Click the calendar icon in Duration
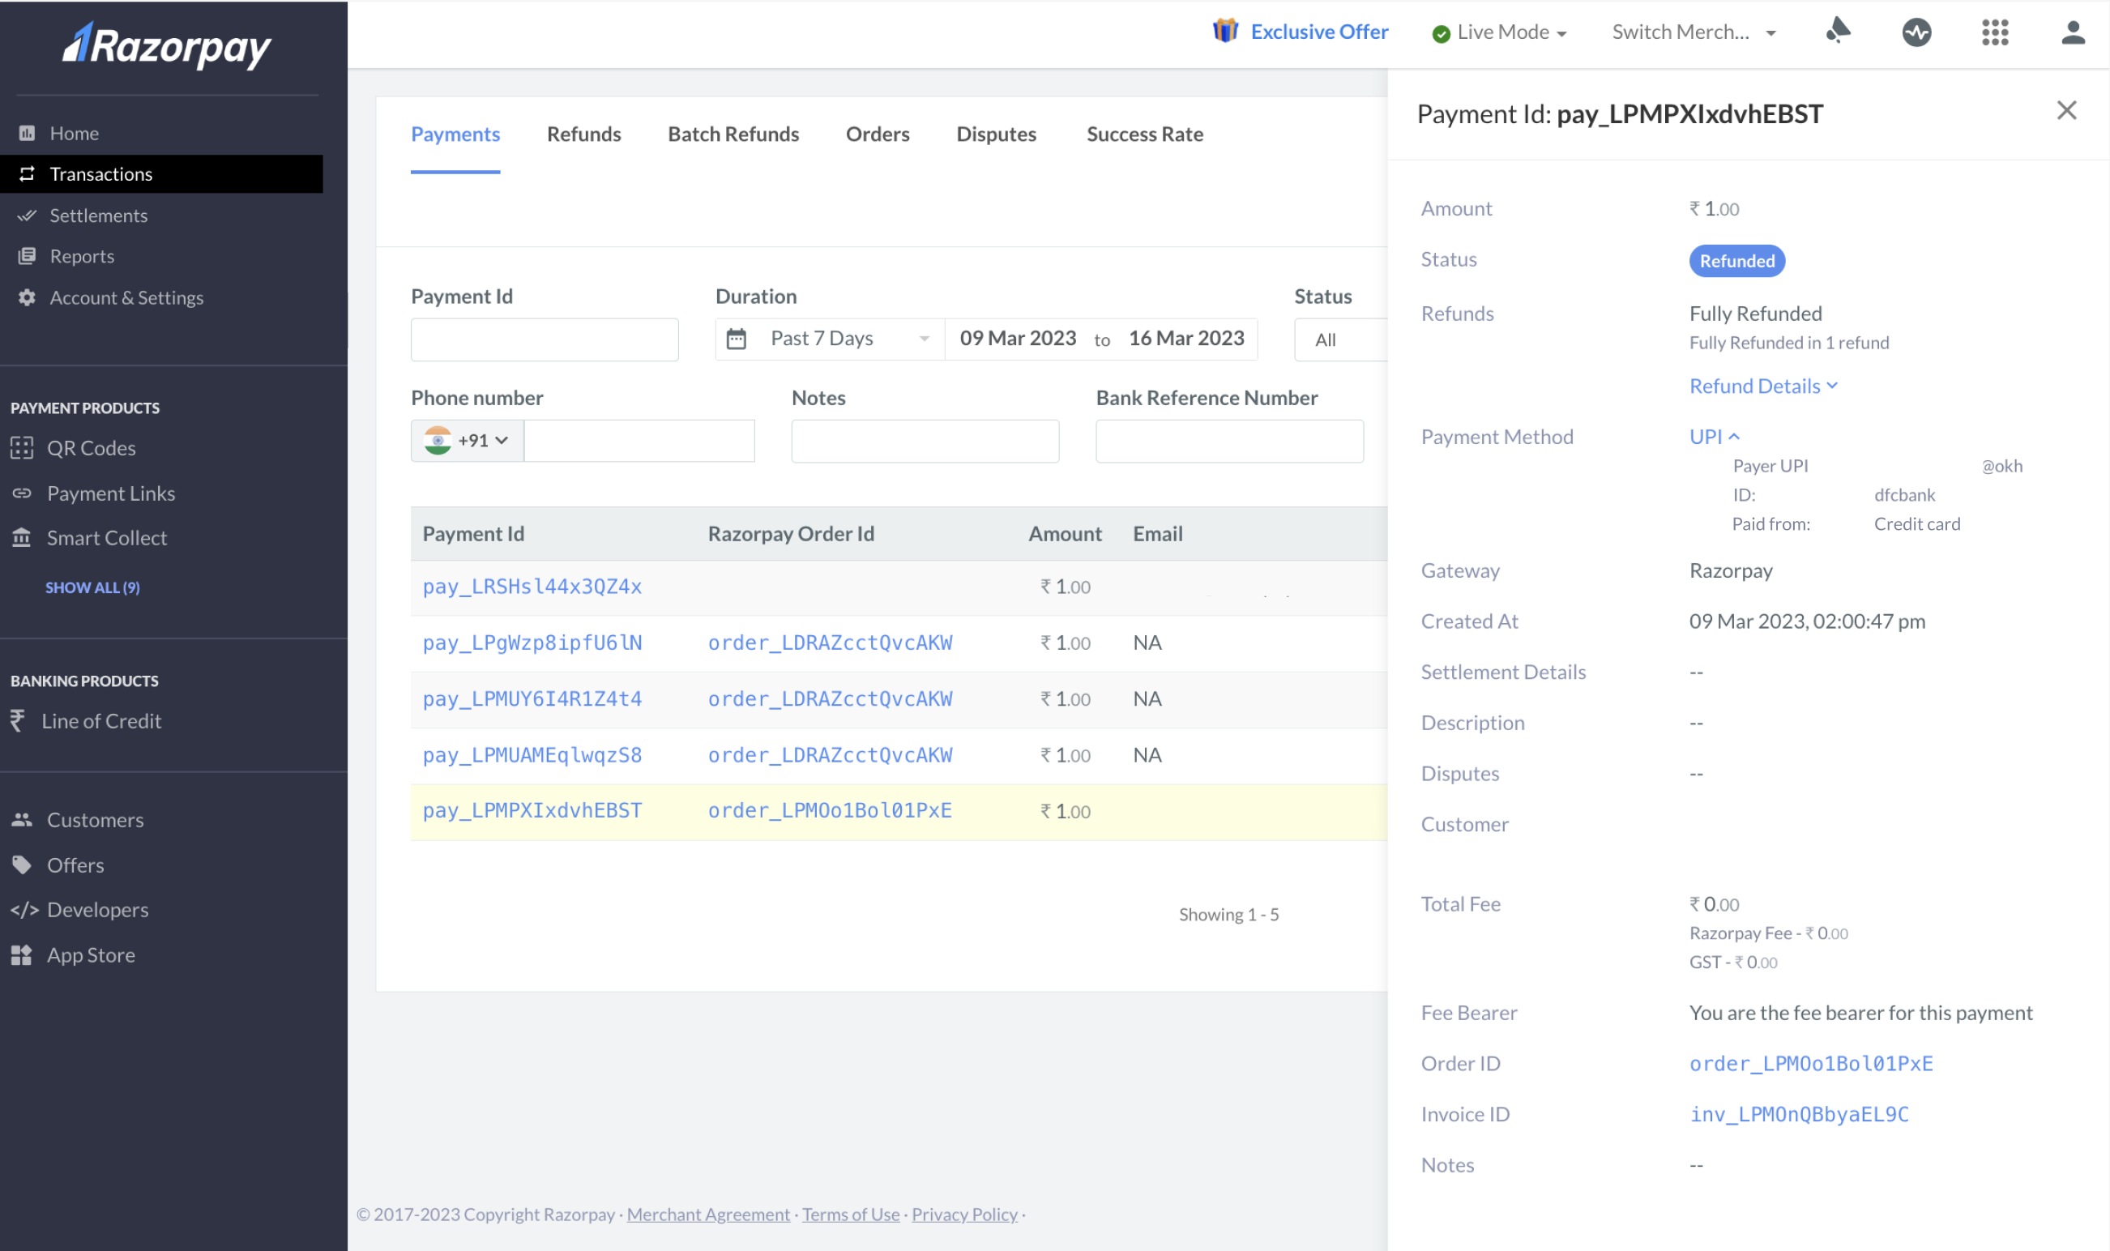2110x1251 pixels. tap(736, 339)
